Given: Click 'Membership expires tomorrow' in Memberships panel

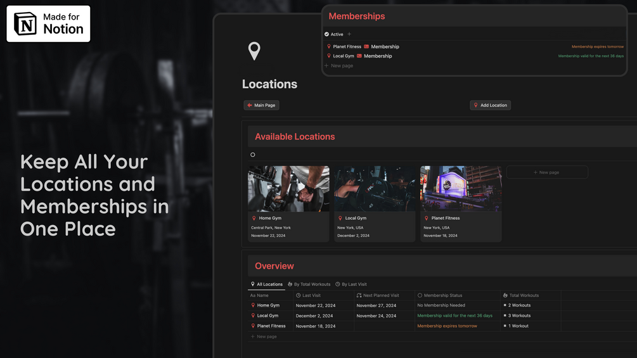Looking at the screenshot, I should pos(598,47).
